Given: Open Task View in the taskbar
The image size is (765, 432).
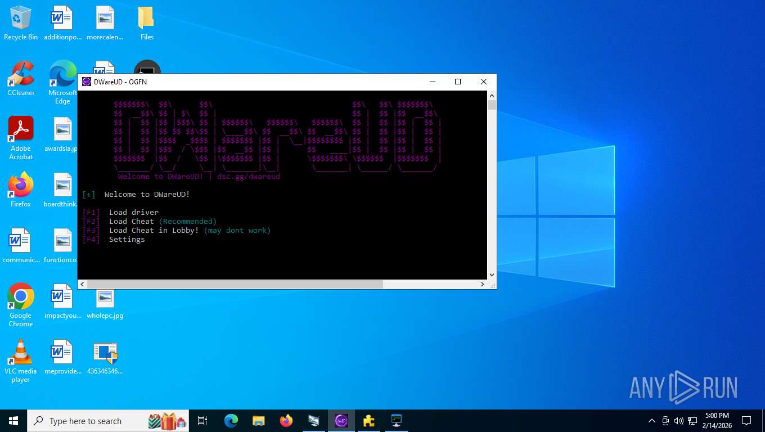Looking at the screenshot, I should point(202,421).
